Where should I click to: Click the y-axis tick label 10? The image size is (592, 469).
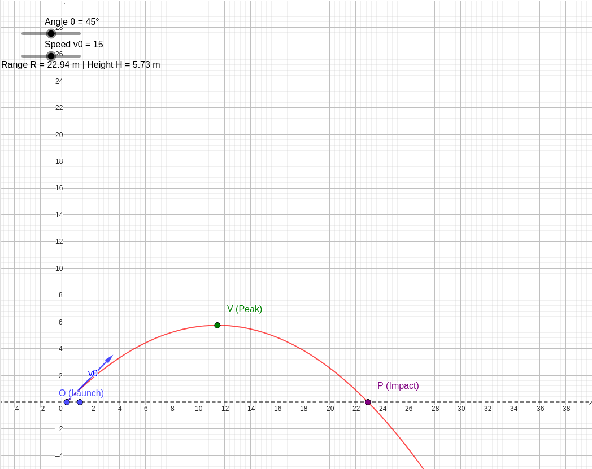[59, 269]
